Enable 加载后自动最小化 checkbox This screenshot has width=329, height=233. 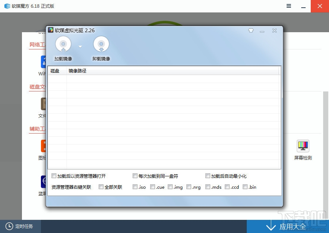click(208, 176)
